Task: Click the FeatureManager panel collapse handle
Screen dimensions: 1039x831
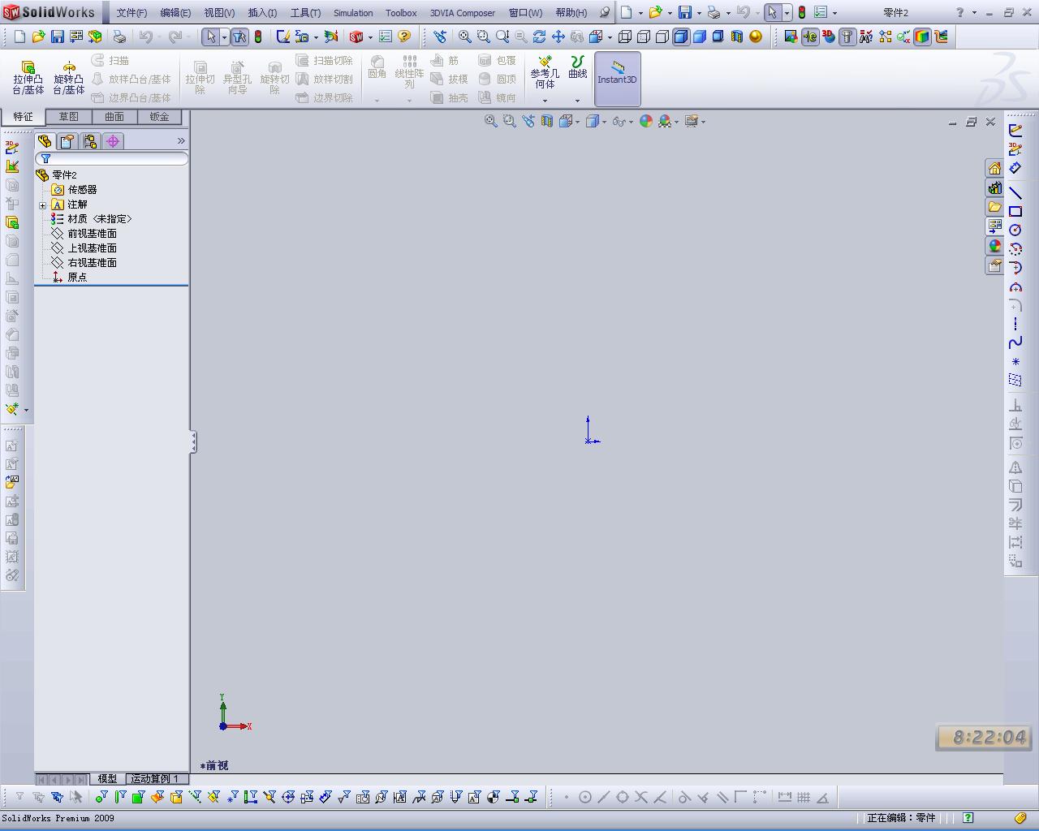Action: pos(193,441)
